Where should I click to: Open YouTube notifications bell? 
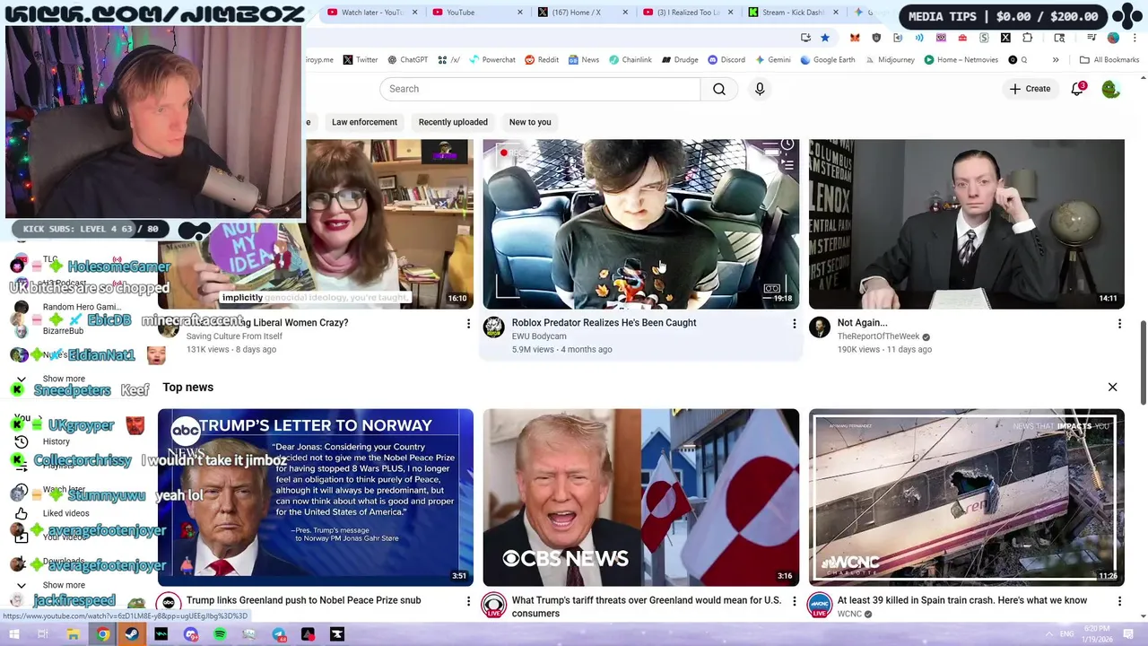click(1077, 89)
